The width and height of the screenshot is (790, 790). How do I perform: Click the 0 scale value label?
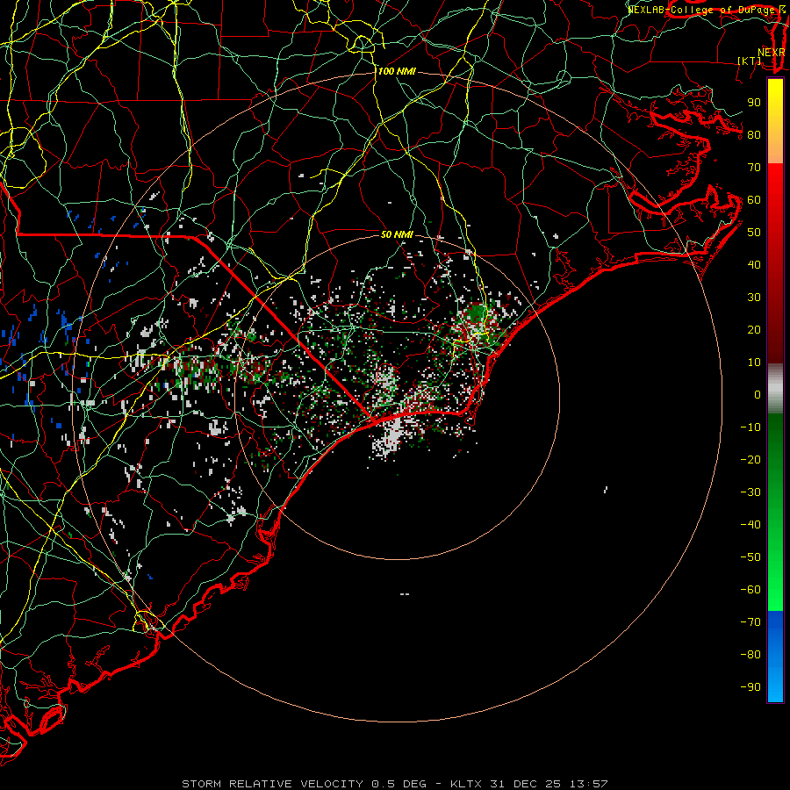click(x=758, y=395)
